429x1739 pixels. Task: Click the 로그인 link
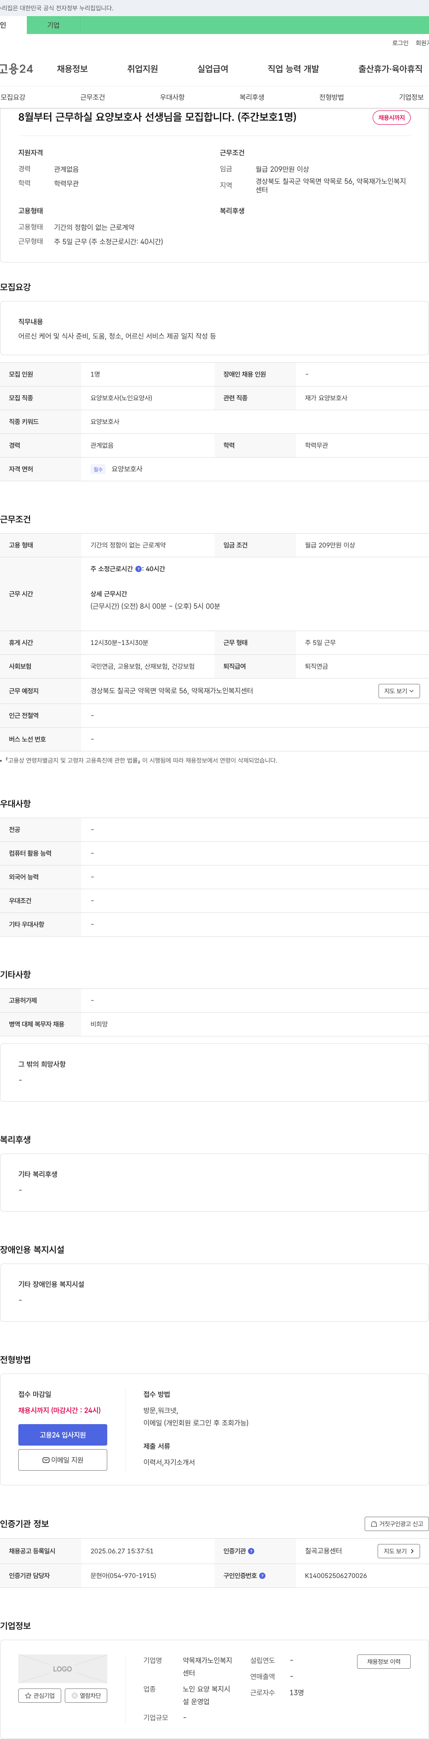(400, 42)
